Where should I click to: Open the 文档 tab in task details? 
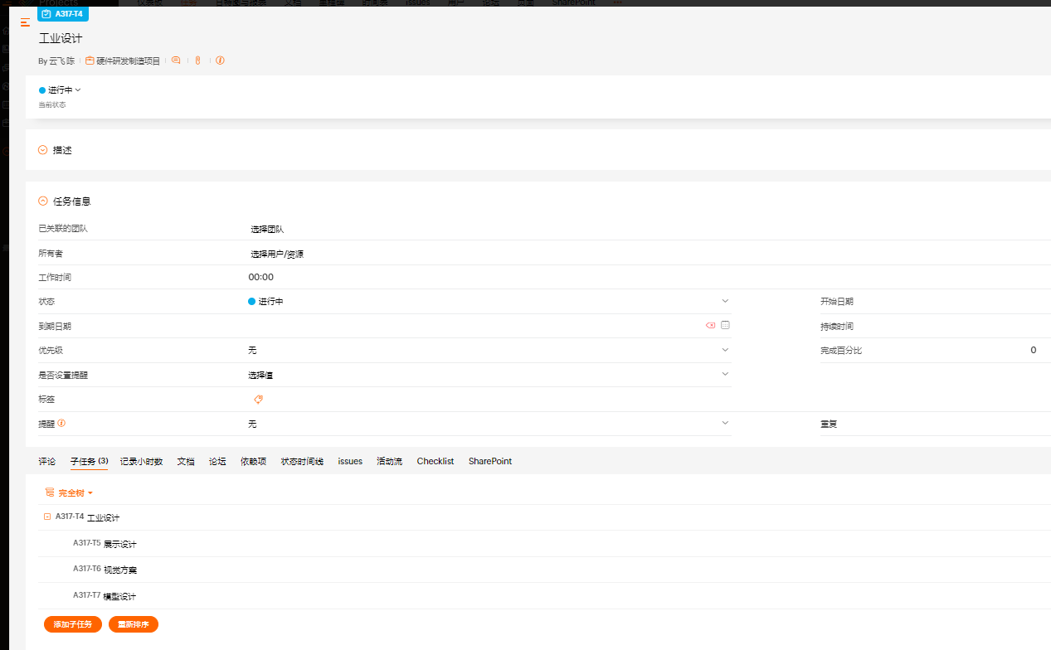point(186,461)
